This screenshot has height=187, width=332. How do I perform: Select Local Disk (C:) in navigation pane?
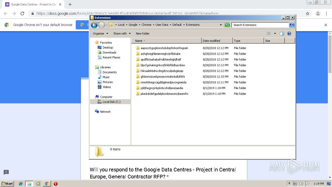tap(112, 102)
